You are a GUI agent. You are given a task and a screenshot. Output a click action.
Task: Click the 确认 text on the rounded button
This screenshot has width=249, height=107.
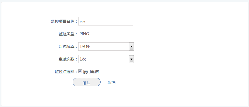[86, 83]
